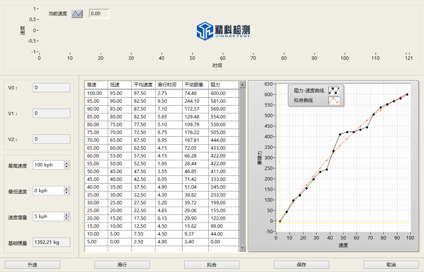Viewport: 424px width, 272px height.
Task: Click the V2 value field
Action: click(x=51, y=139)
